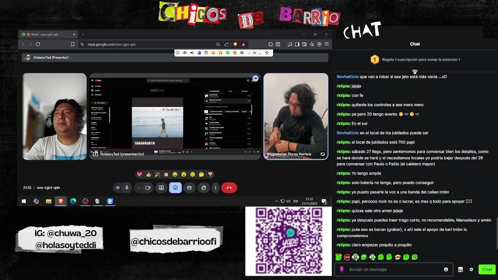Viewport: 498px width, 280px height.
Task: Click the speaker icon in floating toolbar
Action: pos(192,52)
